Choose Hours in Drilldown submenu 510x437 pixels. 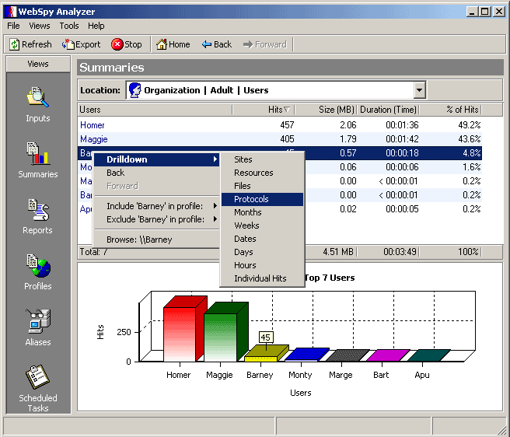262,265
